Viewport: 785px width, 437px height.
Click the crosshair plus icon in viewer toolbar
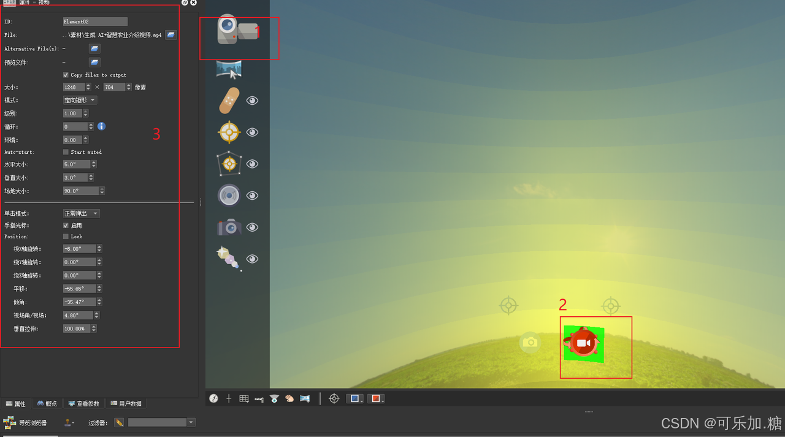229,398
